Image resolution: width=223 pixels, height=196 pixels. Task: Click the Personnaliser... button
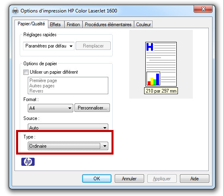[x=92, y=108]
